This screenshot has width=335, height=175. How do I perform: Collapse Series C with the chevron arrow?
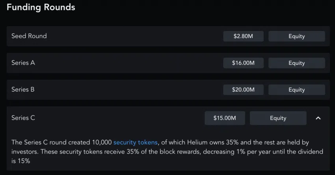[x=318, y=118]
